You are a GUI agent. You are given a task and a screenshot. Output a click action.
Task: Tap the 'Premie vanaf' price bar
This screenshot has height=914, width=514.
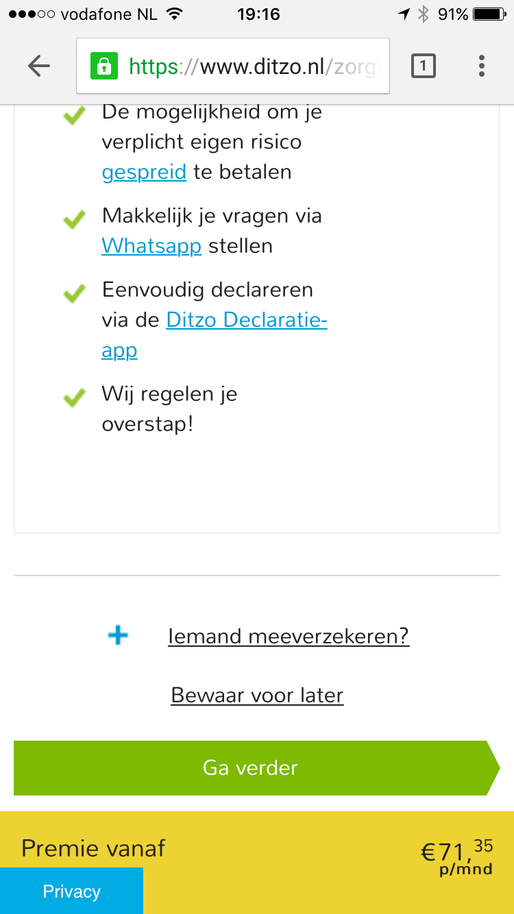(274, 850)
